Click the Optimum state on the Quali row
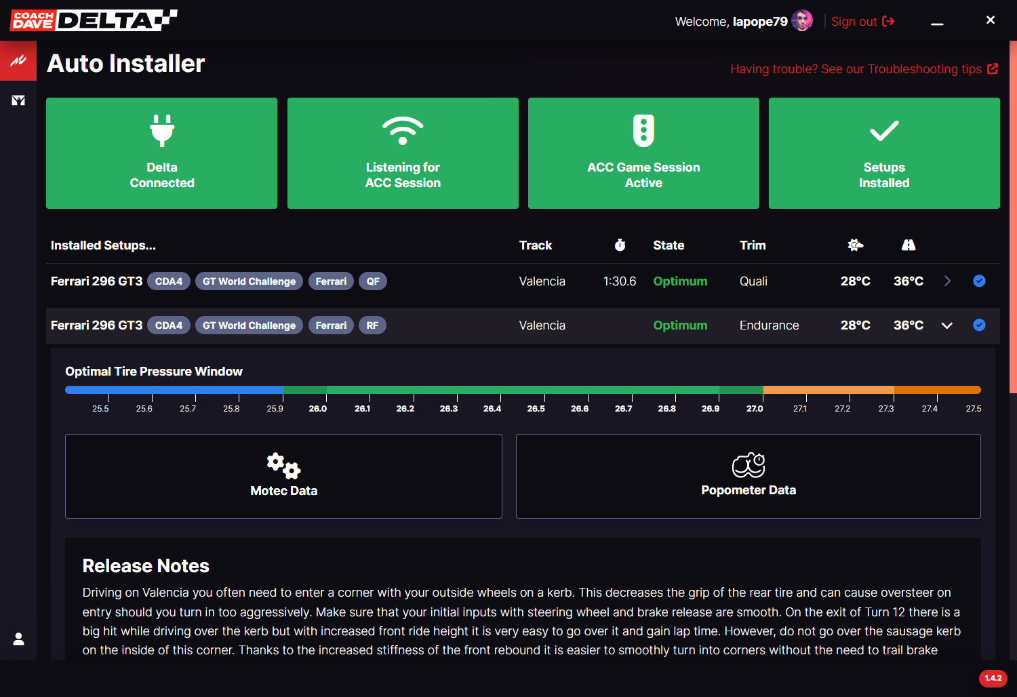 [x=680, y=281]
